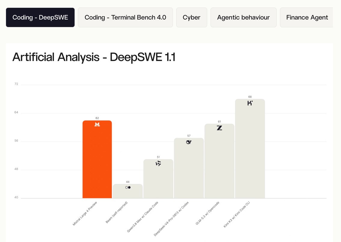Click the Beam logo on the 44 bar

[x=128, y=187]
